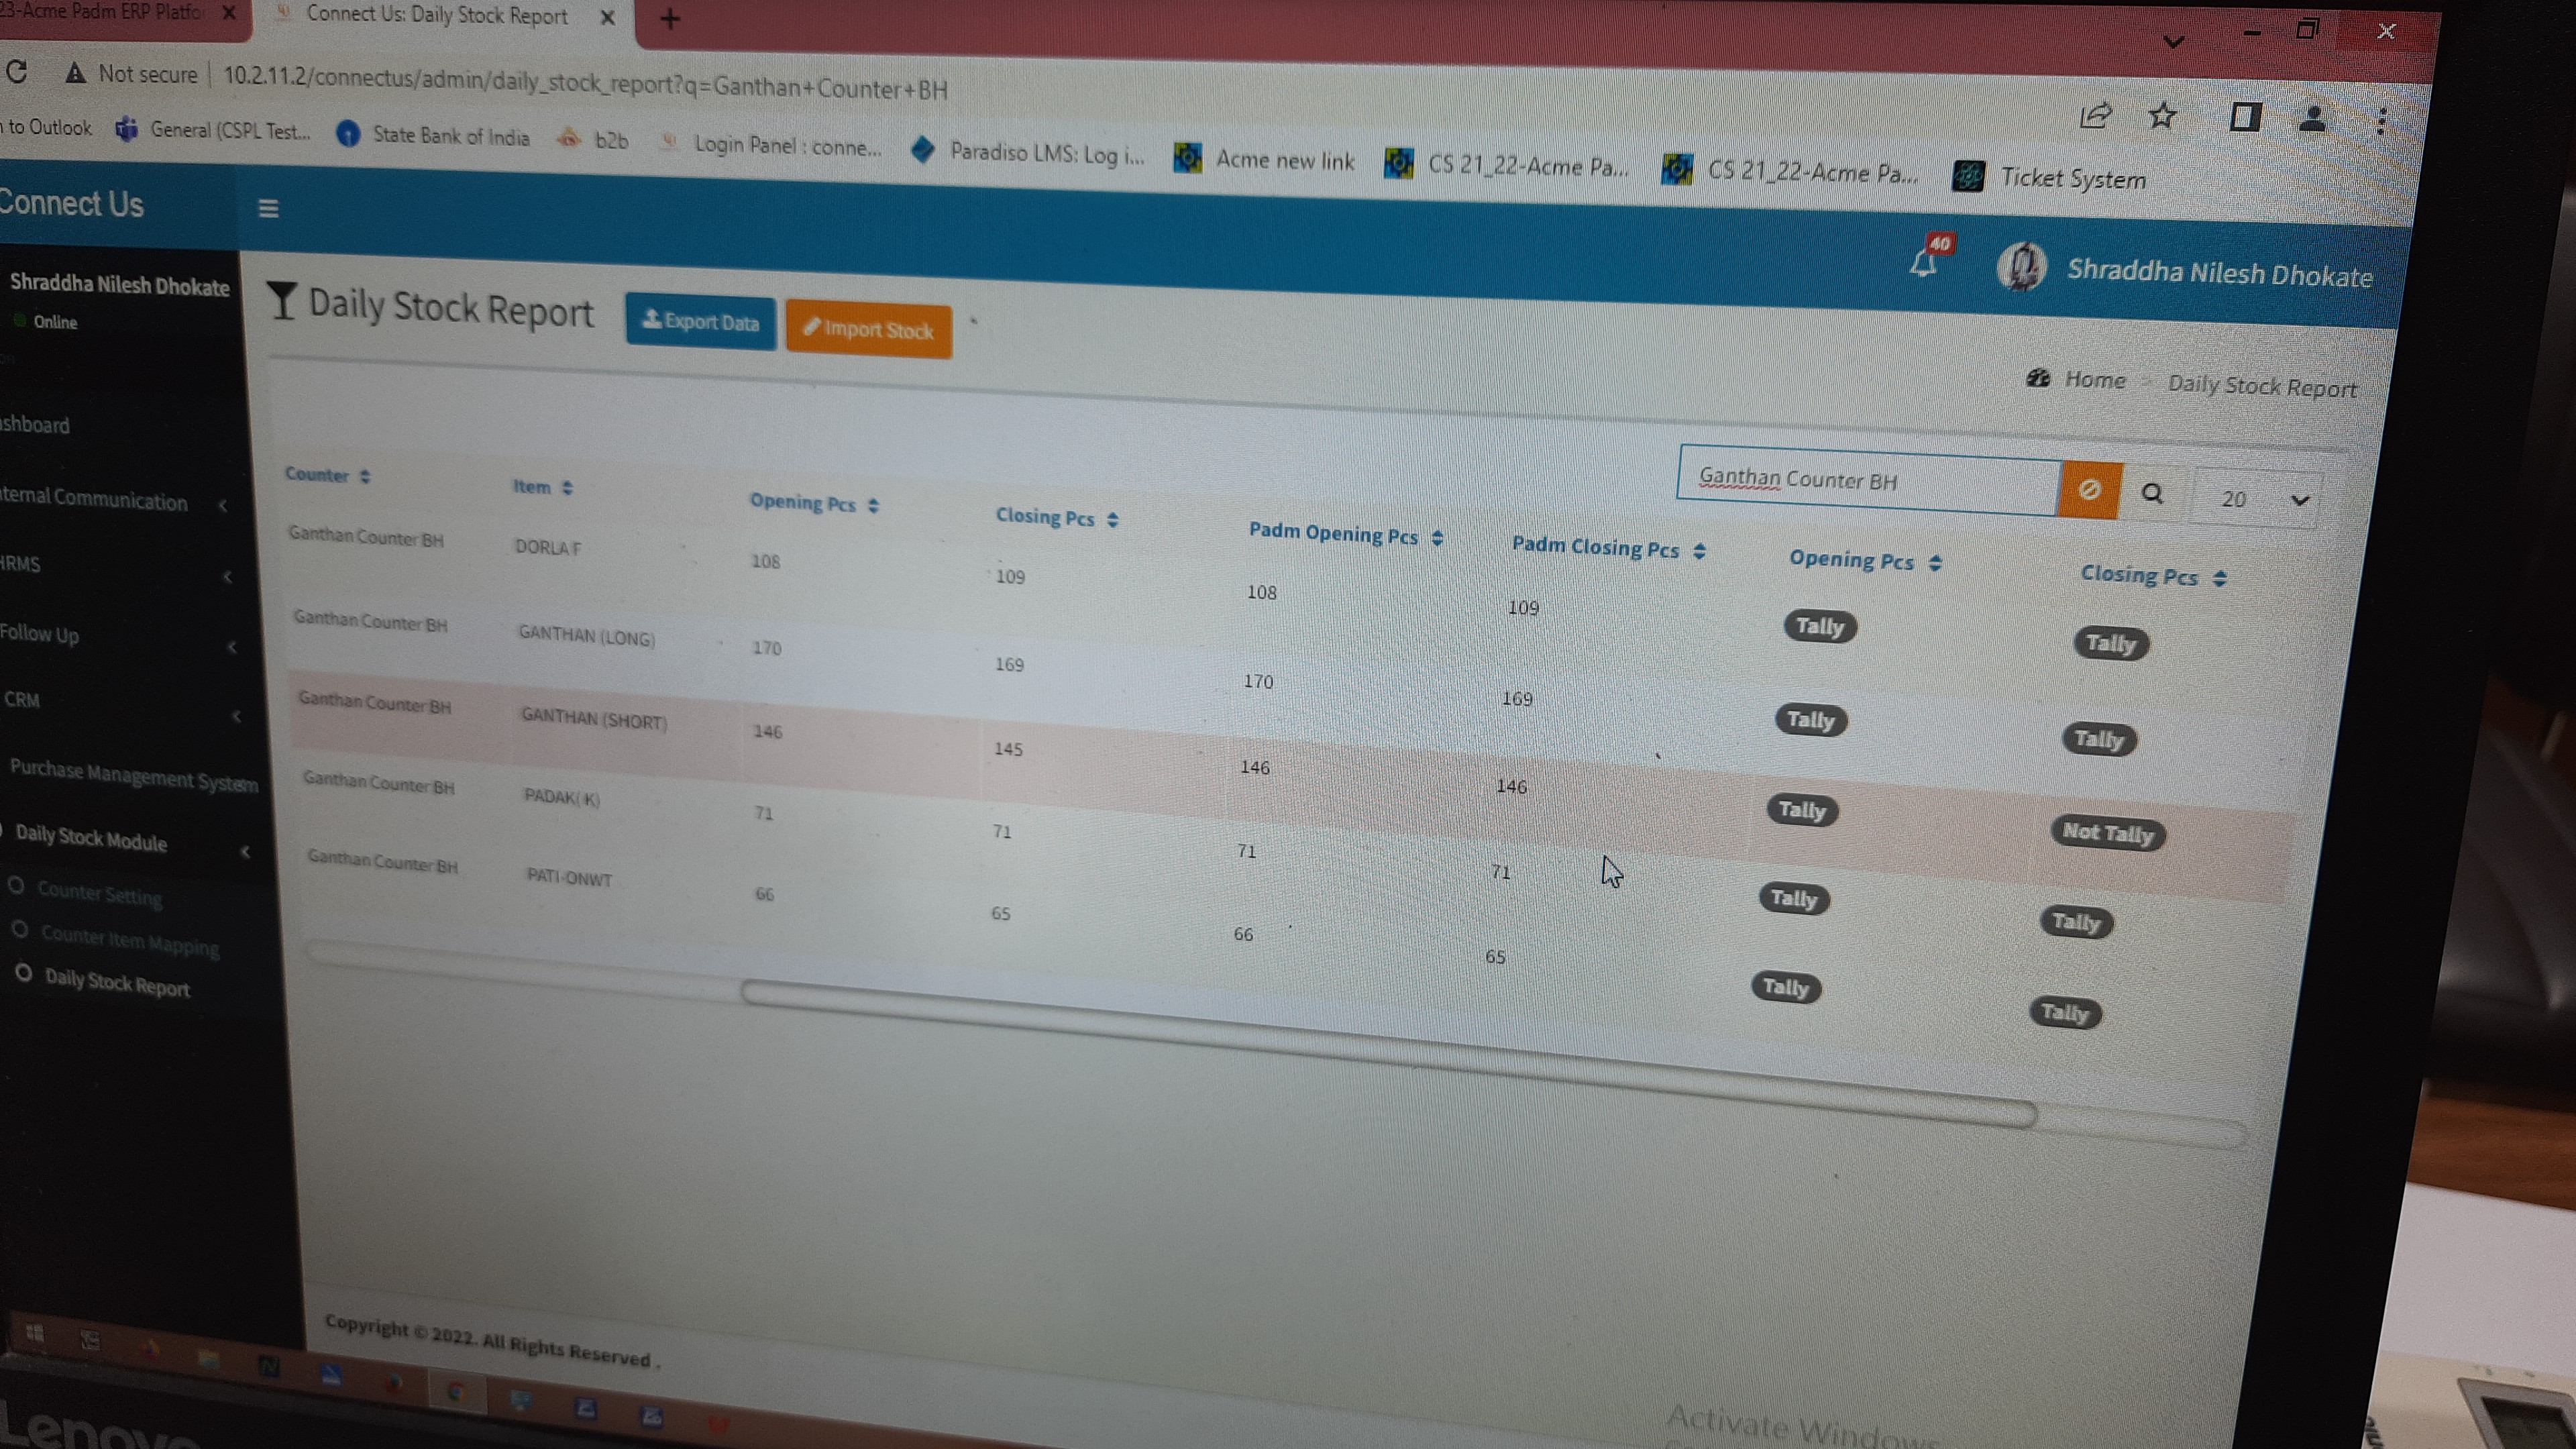Click the orange clear search icon
The image size is (2576, 1449).
[x=2088, y=490]
